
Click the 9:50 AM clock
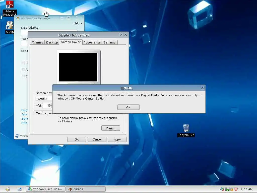click(x=246, y=189)
